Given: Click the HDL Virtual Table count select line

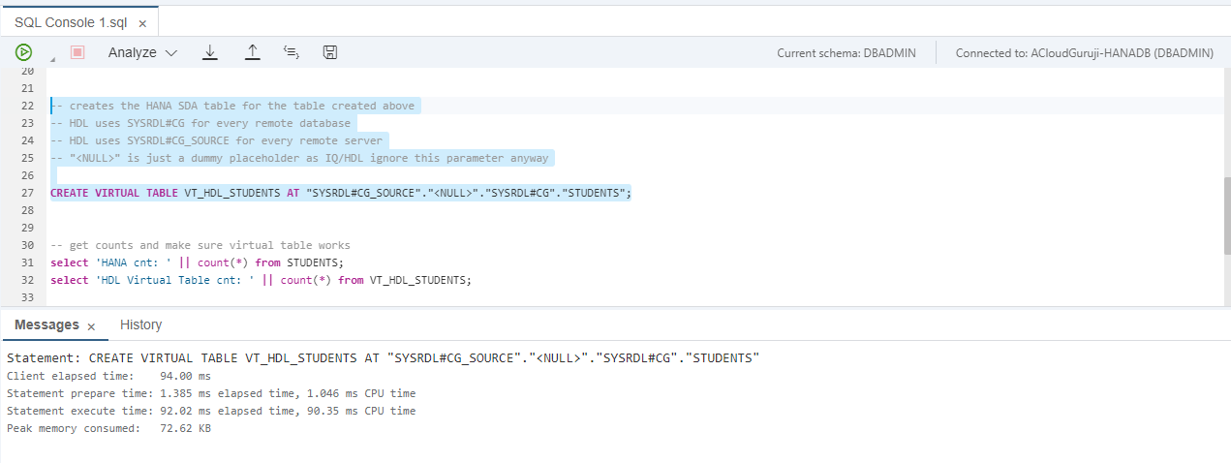Looking at the screenshot, I should [260, 280].
